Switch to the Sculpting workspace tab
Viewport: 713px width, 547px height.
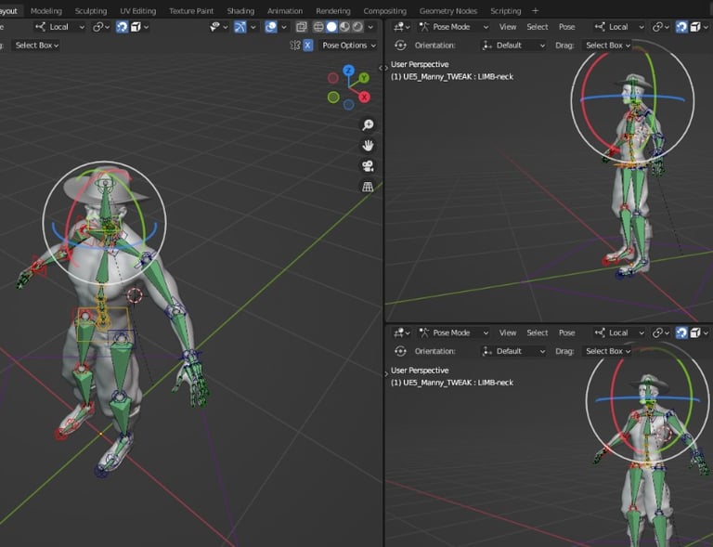click(91, 11)
